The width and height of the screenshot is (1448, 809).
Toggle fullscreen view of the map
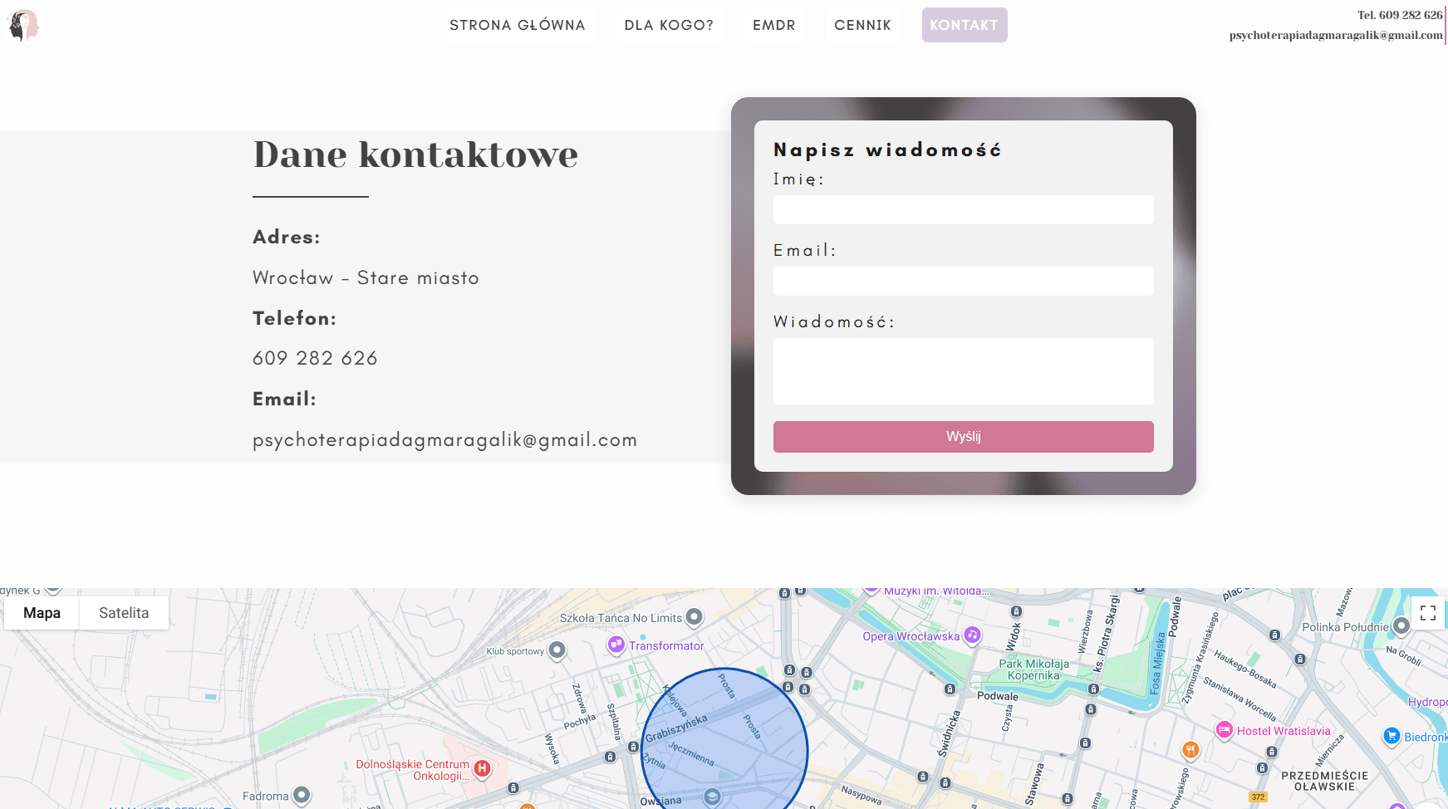pos(1427,613)
